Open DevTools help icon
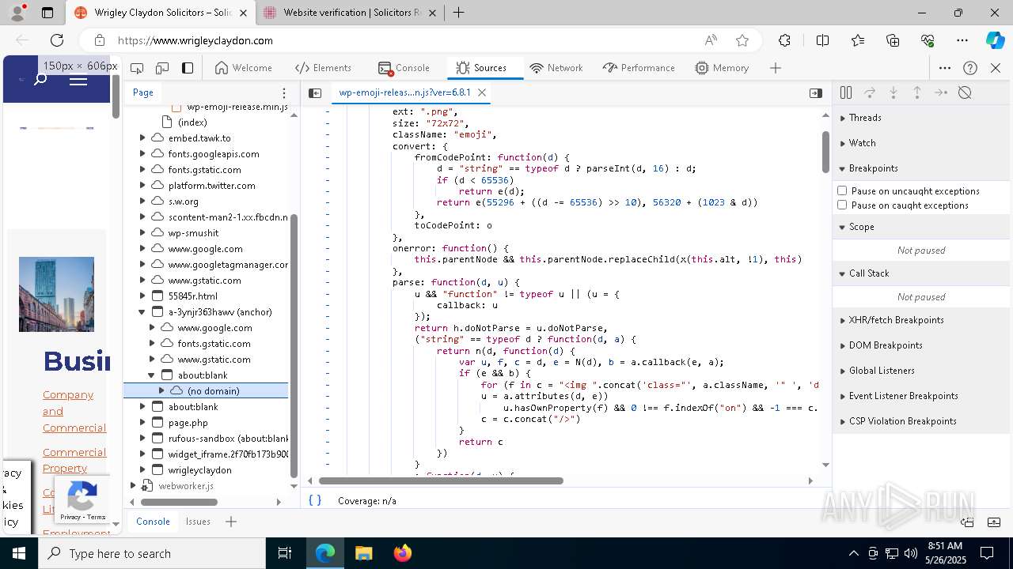 (970, 68)
